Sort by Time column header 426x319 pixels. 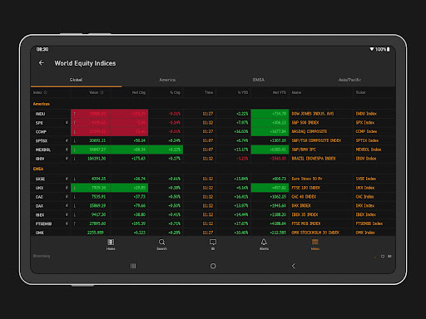coord(209,92)
